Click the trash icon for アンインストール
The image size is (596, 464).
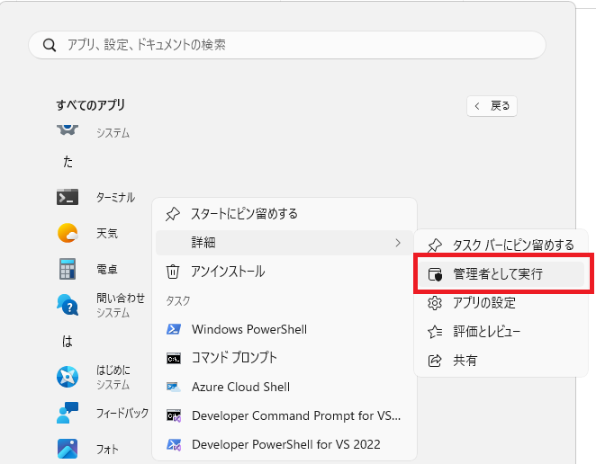coord(173,272)
